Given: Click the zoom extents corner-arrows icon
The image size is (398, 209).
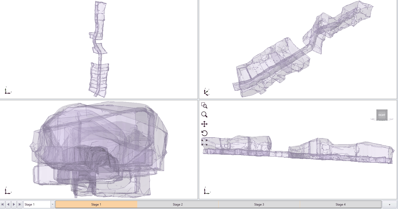Looking at the screenshot, I should 204,142.
